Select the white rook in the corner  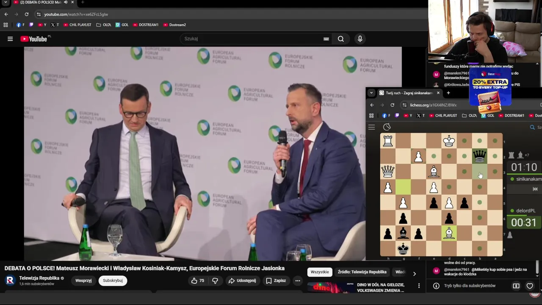(388, 141)
